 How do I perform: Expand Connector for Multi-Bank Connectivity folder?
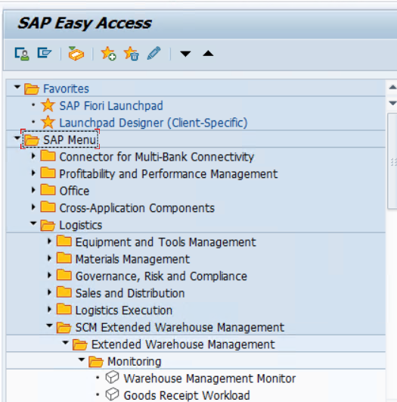tap(33, 156)
